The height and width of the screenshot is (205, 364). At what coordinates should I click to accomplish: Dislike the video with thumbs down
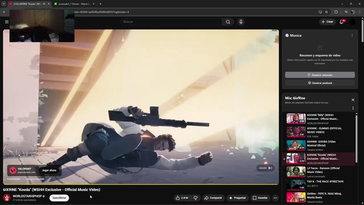pos(196,198)
